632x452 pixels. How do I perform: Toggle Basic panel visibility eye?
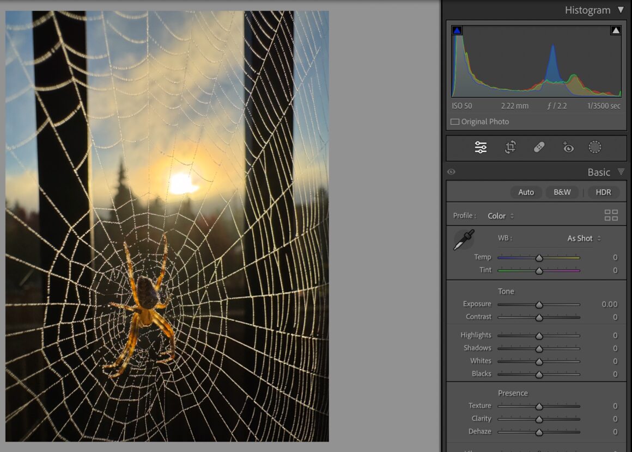pyautogui.click(x=451, y=172)
